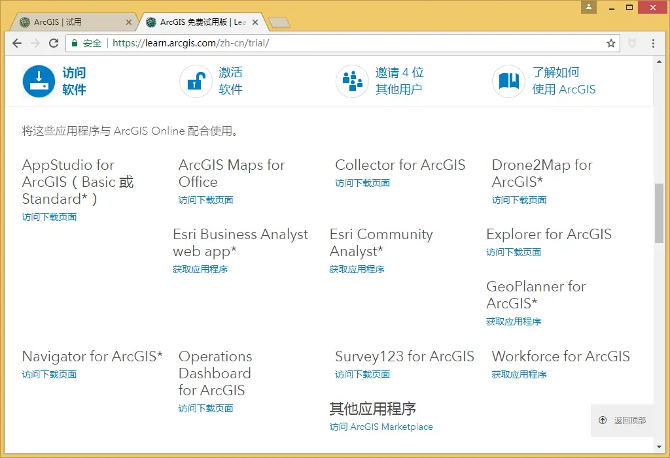This screenshot has width=670, height=458.
Task: Maximize the Chrome window
Action: pyautogui.click(x=629, y=7)
